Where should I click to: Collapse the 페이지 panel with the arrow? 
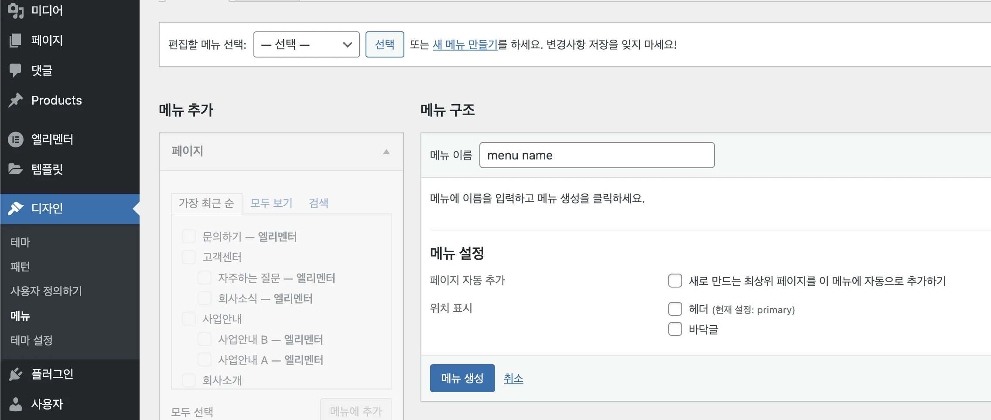[x=386, y=152]
